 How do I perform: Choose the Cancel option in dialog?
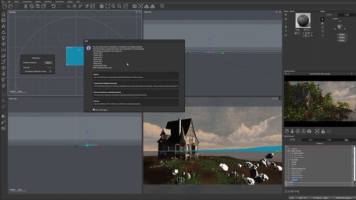click(136, 102)
